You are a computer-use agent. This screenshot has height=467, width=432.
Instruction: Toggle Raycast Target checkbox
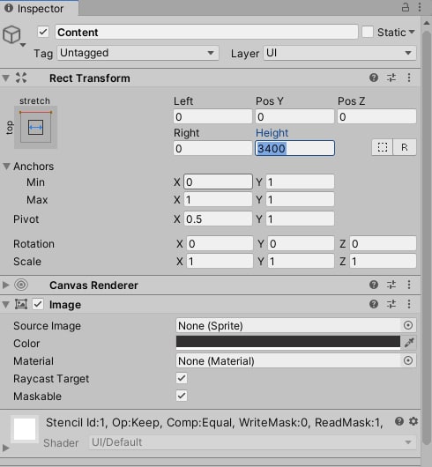(182, 378)
